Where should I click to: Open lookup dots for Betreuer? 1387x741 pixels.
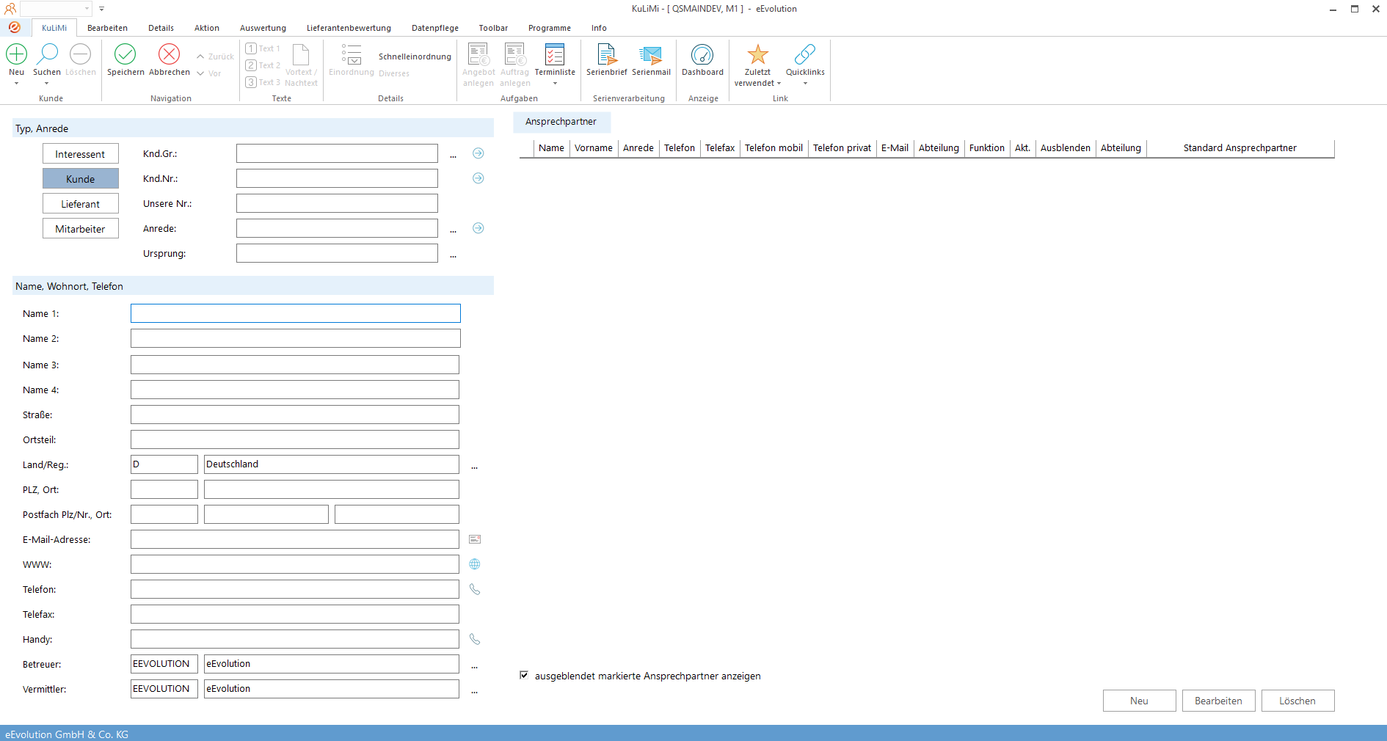pyautogui.click(x=474, y=666)
